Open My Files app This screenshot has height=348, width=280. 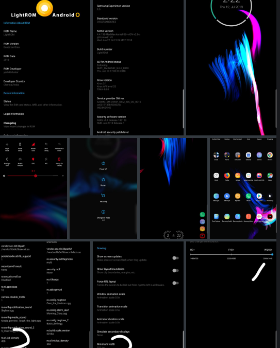[x=238, y=196]
